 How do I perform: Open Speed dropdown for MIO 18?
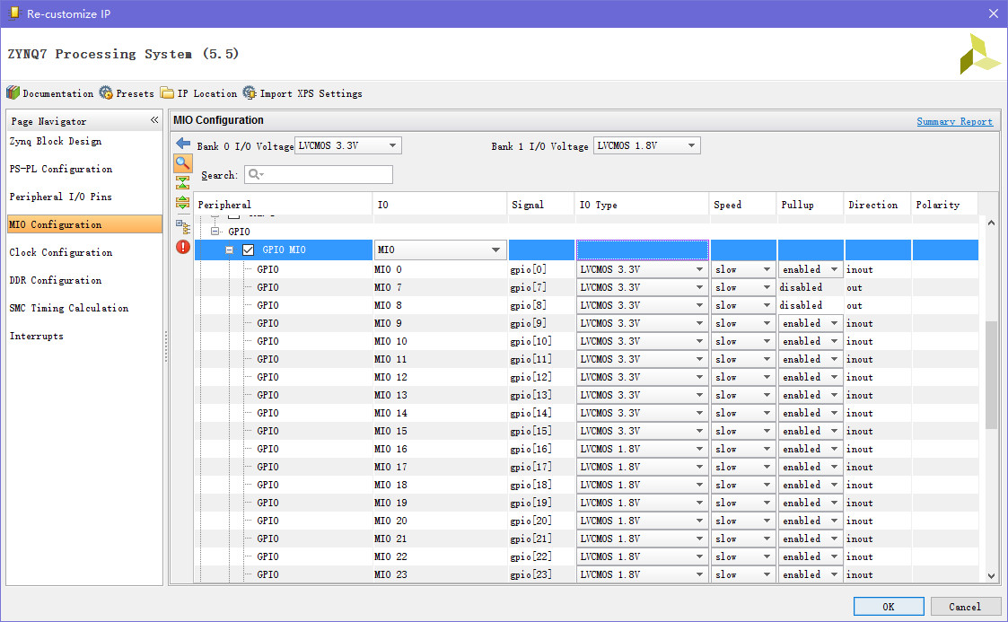[742, 486]
